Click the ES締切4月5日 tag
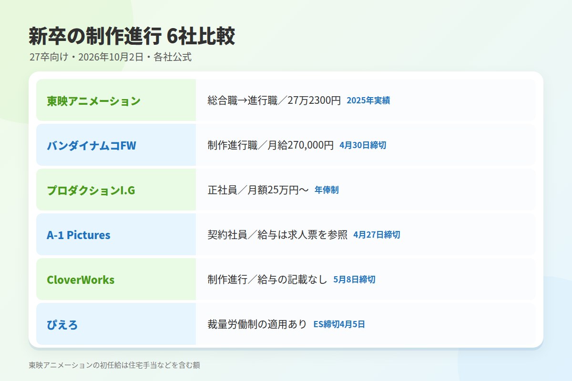Screen dimensions: 572x381 point(339,325)
